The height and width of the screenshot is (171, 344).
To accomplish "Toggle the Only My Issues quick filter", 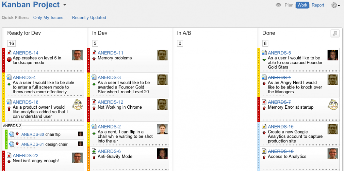I will click(48, 17).
